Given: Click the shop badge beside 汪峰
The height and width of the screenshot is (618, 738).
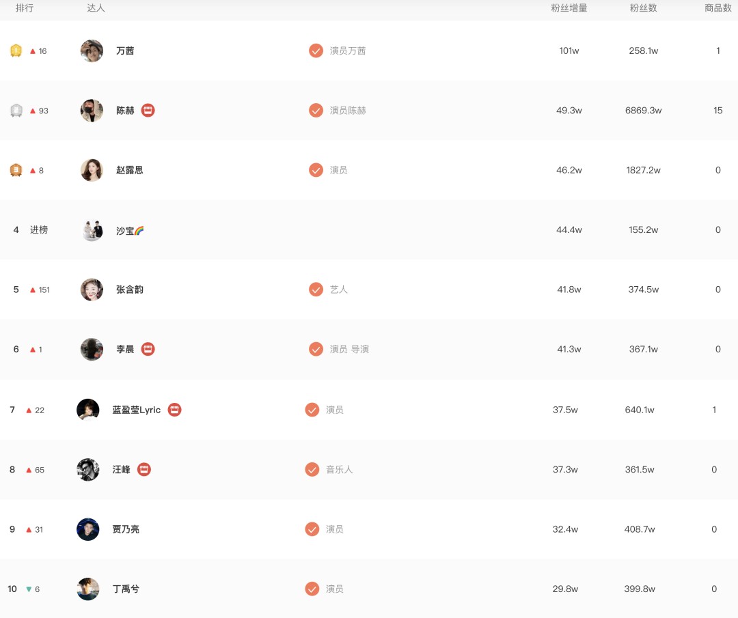Looking at the screenshot, I should click(x=144, y=469).
